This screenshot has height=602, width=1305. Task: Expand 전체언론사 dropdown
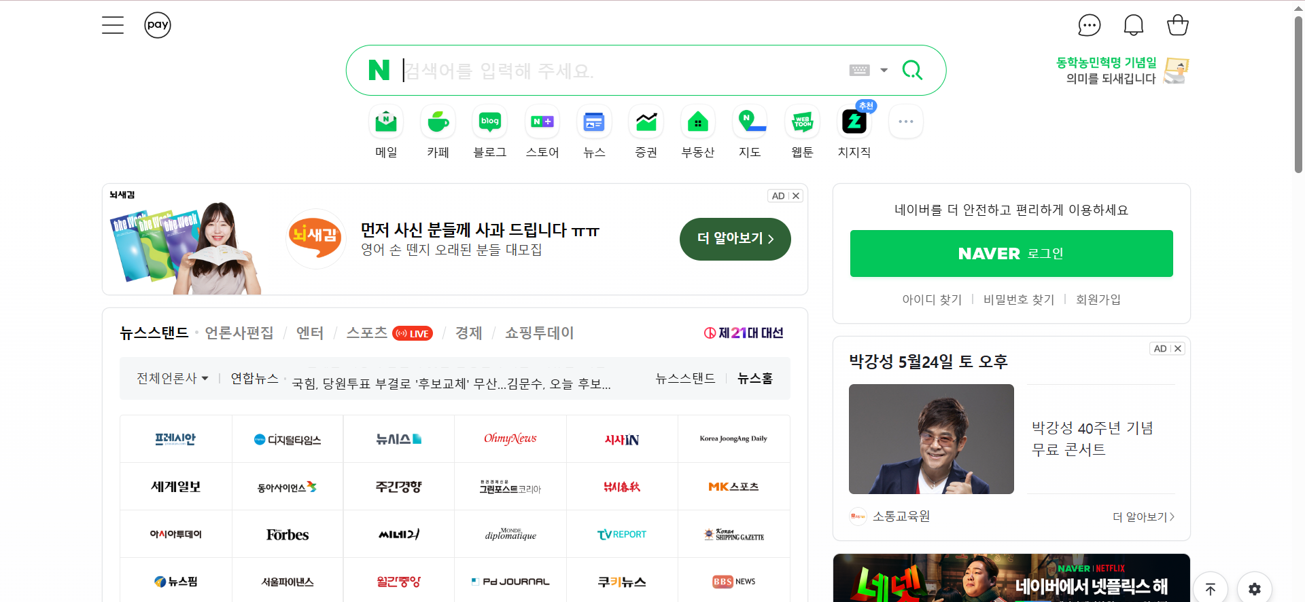(x=173, y=378)
